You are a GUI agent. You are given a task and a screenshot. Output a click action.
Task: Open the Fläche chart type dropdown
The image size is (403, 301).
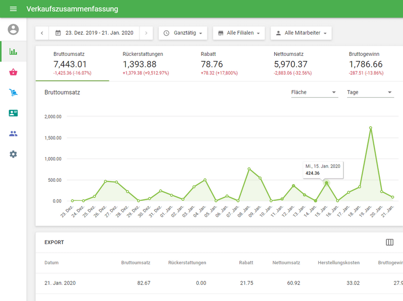314,93
